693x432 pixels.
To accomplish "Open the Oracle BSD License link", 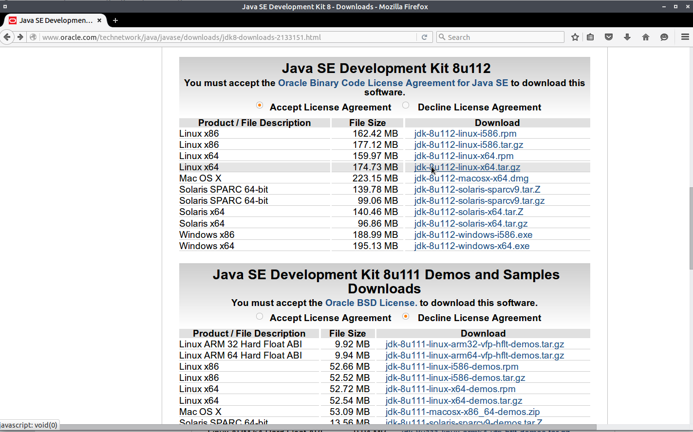I will pyautogui.click(x=371, y=303).
